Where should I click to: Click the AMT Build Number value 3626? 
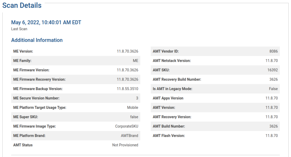274,126
